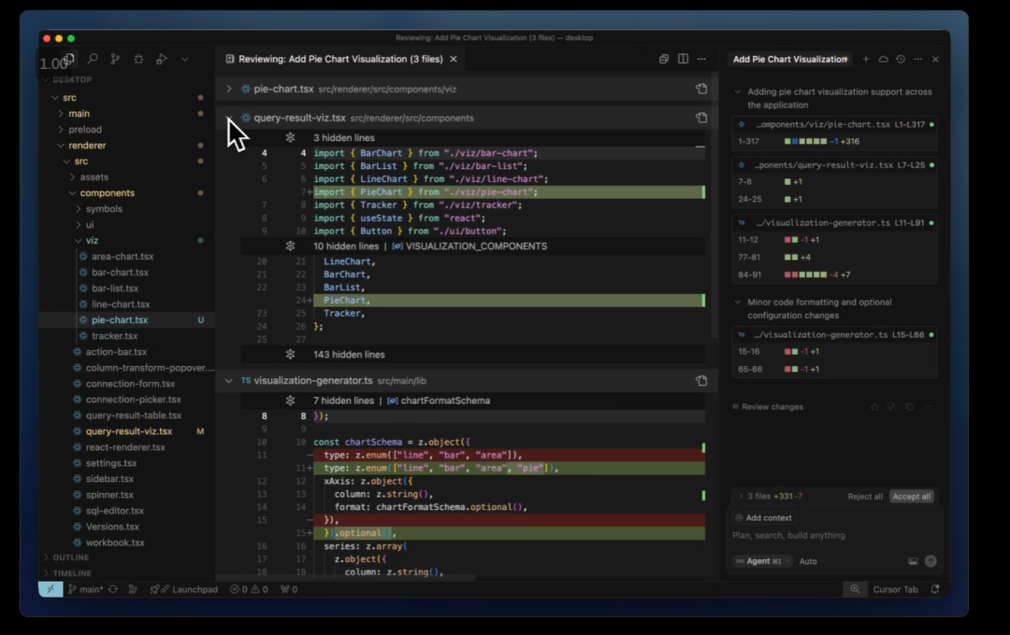Open area-chart.tsx in explorer
Viewport: 1010px width, 635px height.
point(122,256)
